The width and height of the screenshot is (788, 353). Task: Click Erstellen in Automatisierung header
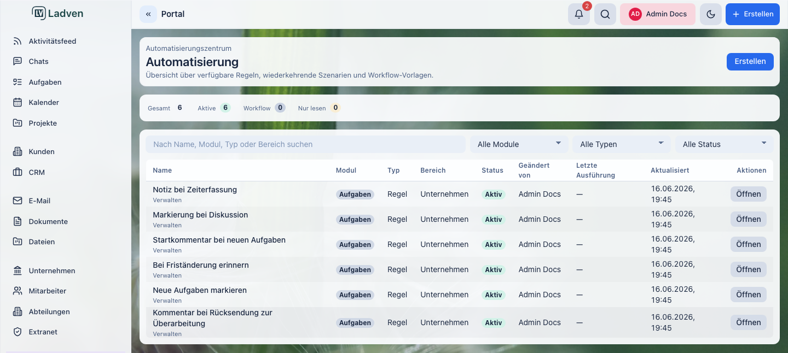750,61
